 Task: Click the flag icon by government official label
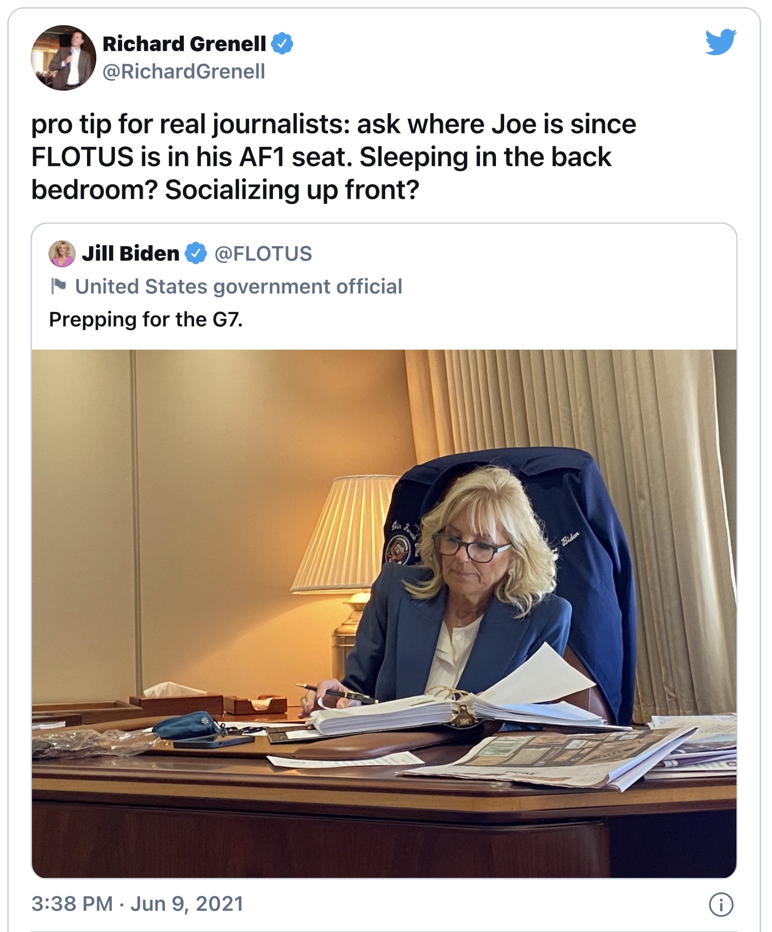tap(58, 286)
